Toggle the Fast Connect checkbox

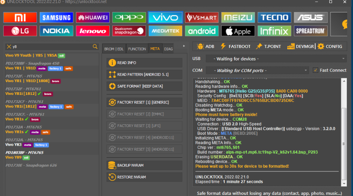point(315,70)
